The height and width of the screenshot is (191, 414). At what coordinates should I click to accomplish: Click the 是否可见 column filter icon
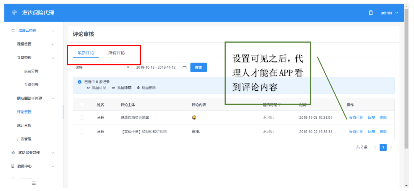coord(279,105)
